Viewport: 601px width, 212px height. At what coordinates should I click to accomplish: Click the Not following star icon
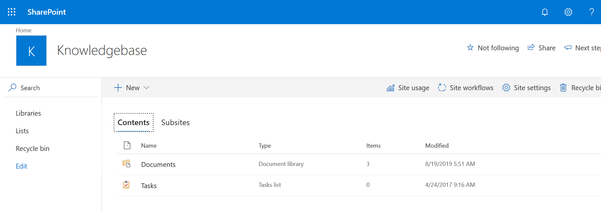[470, 48]
